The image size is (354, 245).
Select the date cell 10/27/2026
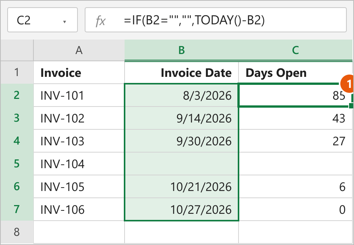182,209
